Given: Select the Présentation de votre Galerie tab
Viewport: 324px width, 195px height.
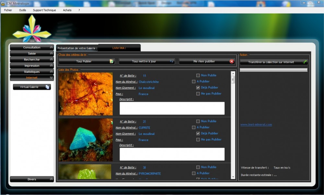Looking at the screenshot, I should (x=77, y=48).
